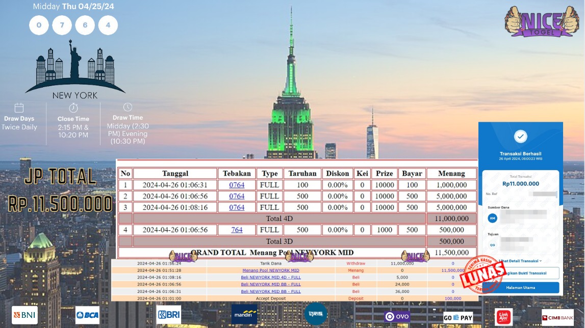Click the Beli NEWYORK MID 4D - FULL link
Screen dimensions: 585x328
(x=270, y=278)
